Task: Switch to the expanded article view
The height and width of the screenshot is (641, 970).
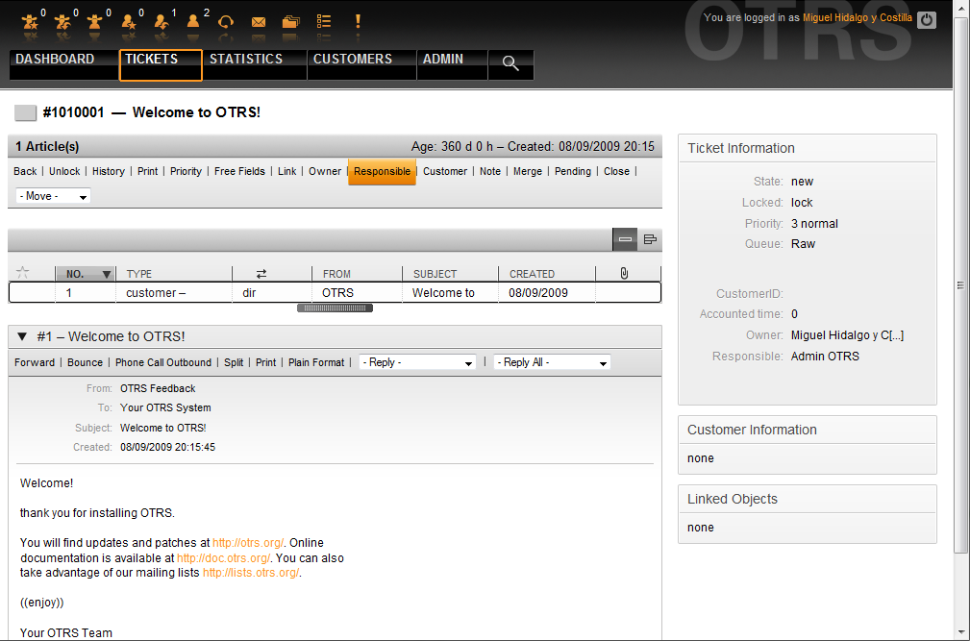Action: point(650,239)
